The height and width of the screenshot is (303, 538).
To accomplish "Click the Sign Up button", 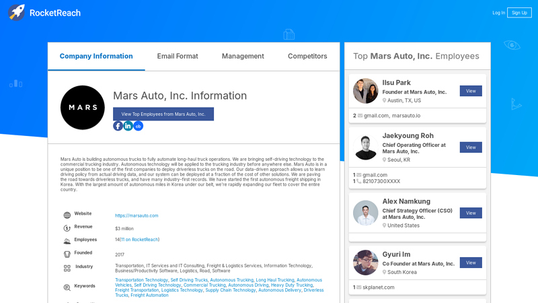I will coord(519,13).
